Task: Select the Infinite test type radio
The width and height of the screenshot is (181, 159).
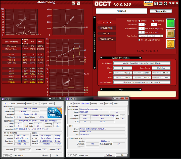Action: 139,21
